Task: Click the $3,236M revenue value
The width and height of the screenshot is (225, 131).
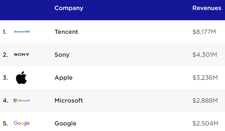Action: (x=205, y=78)
